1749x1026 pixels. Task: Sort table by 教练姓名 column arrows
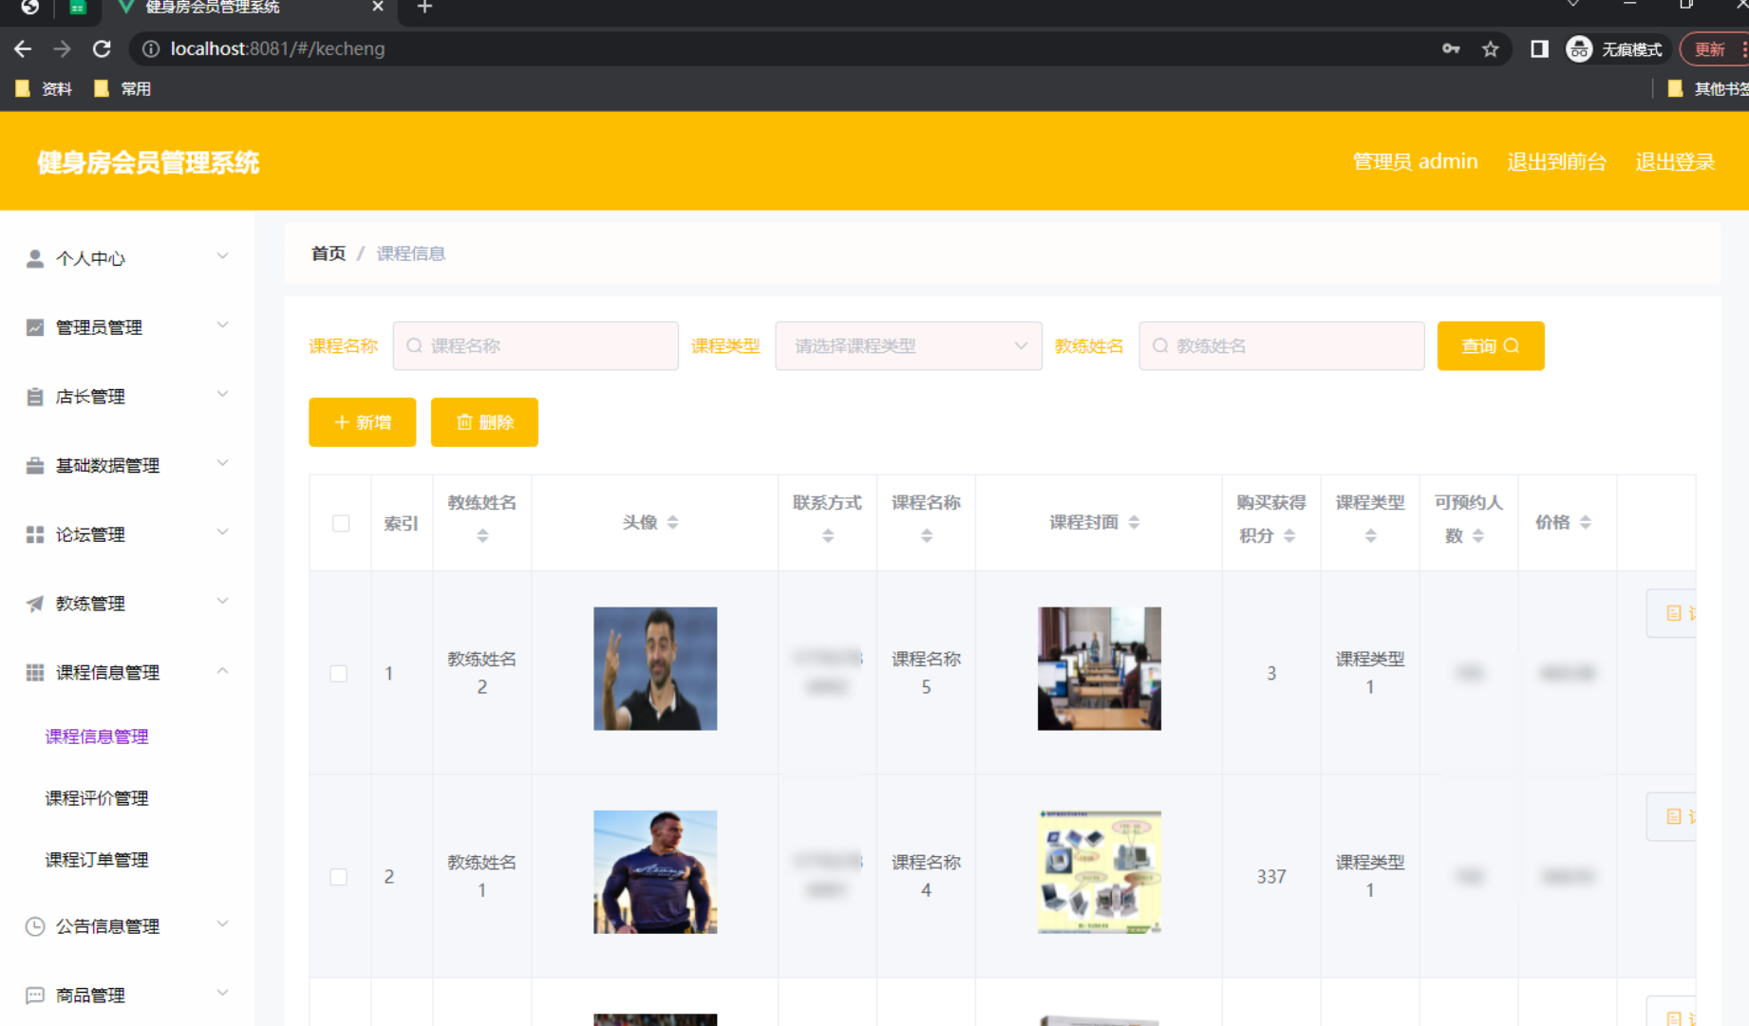click(x=482, y=536)
